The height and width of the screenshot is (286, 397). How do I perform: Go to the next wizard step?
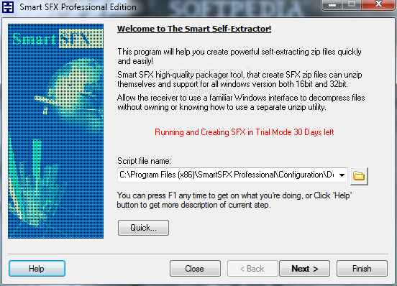pyautogui.click(x=305, y=268)
